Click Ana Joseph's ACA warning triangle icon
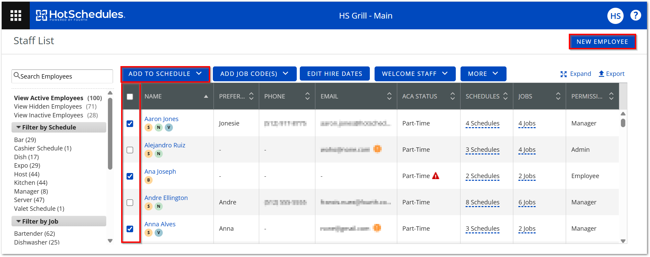The image size is (650, 257). [435, 176]
